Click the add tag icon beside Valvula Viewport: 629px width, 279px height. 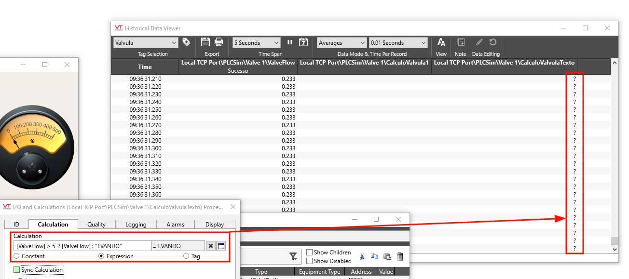pos(186,42)
